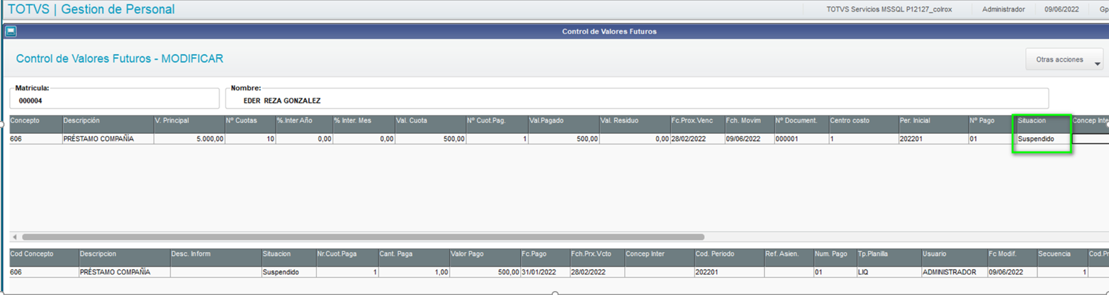Click the window icon beside Control de Valores Futuros

click(11, 31)
